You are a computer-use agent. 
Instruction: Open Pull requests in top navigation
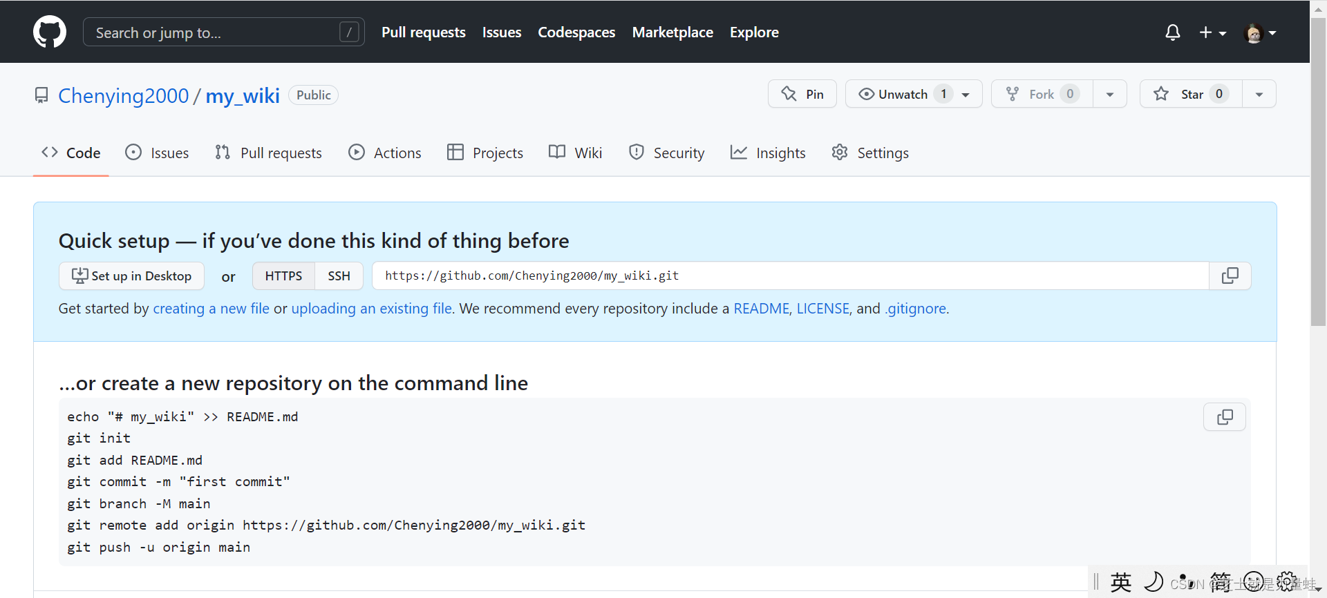[x=424, y=32]
